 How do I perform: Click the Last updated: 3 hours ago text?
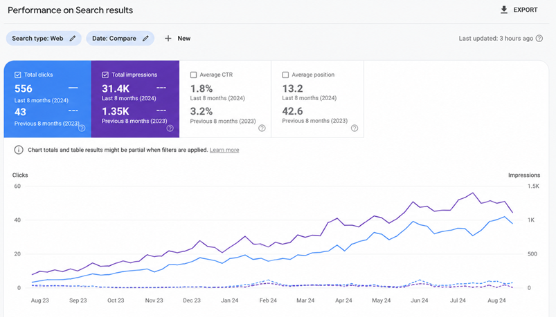tap(496, 38)
